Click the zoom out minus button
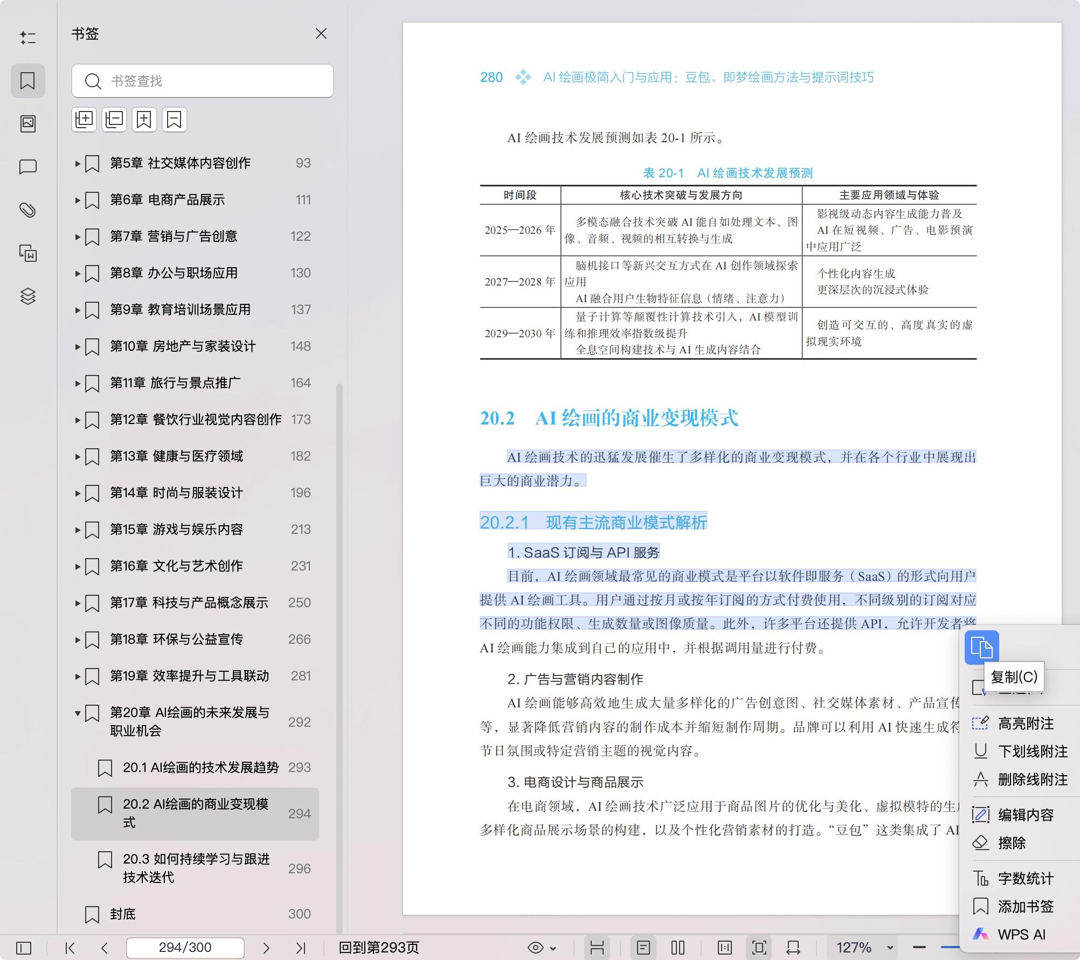Screen dimensions: 1080x960 pyautogui.click(x=919, y=948)
